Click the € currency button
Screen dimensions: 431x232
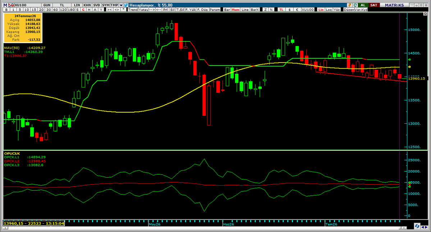(x=297, y=10)
